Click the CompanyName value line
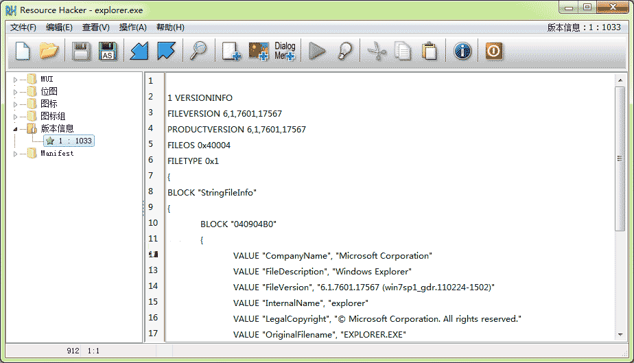Image resolution: width=634 pixels, height=363 pixels. pos(332,255)
